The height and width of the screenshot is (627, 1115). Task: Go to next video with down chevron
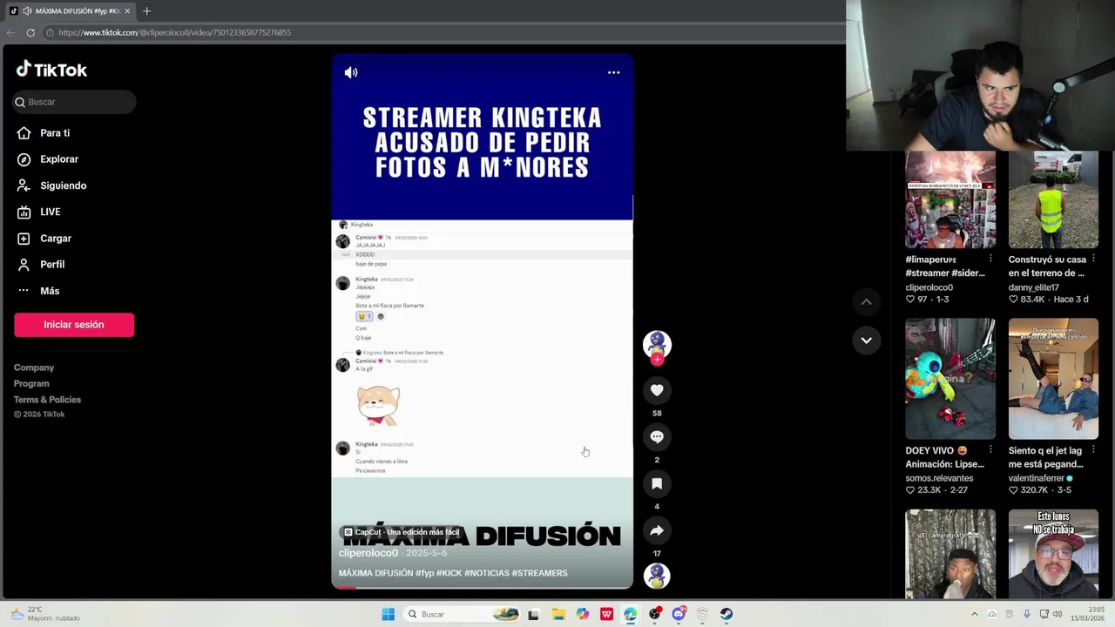866,340
